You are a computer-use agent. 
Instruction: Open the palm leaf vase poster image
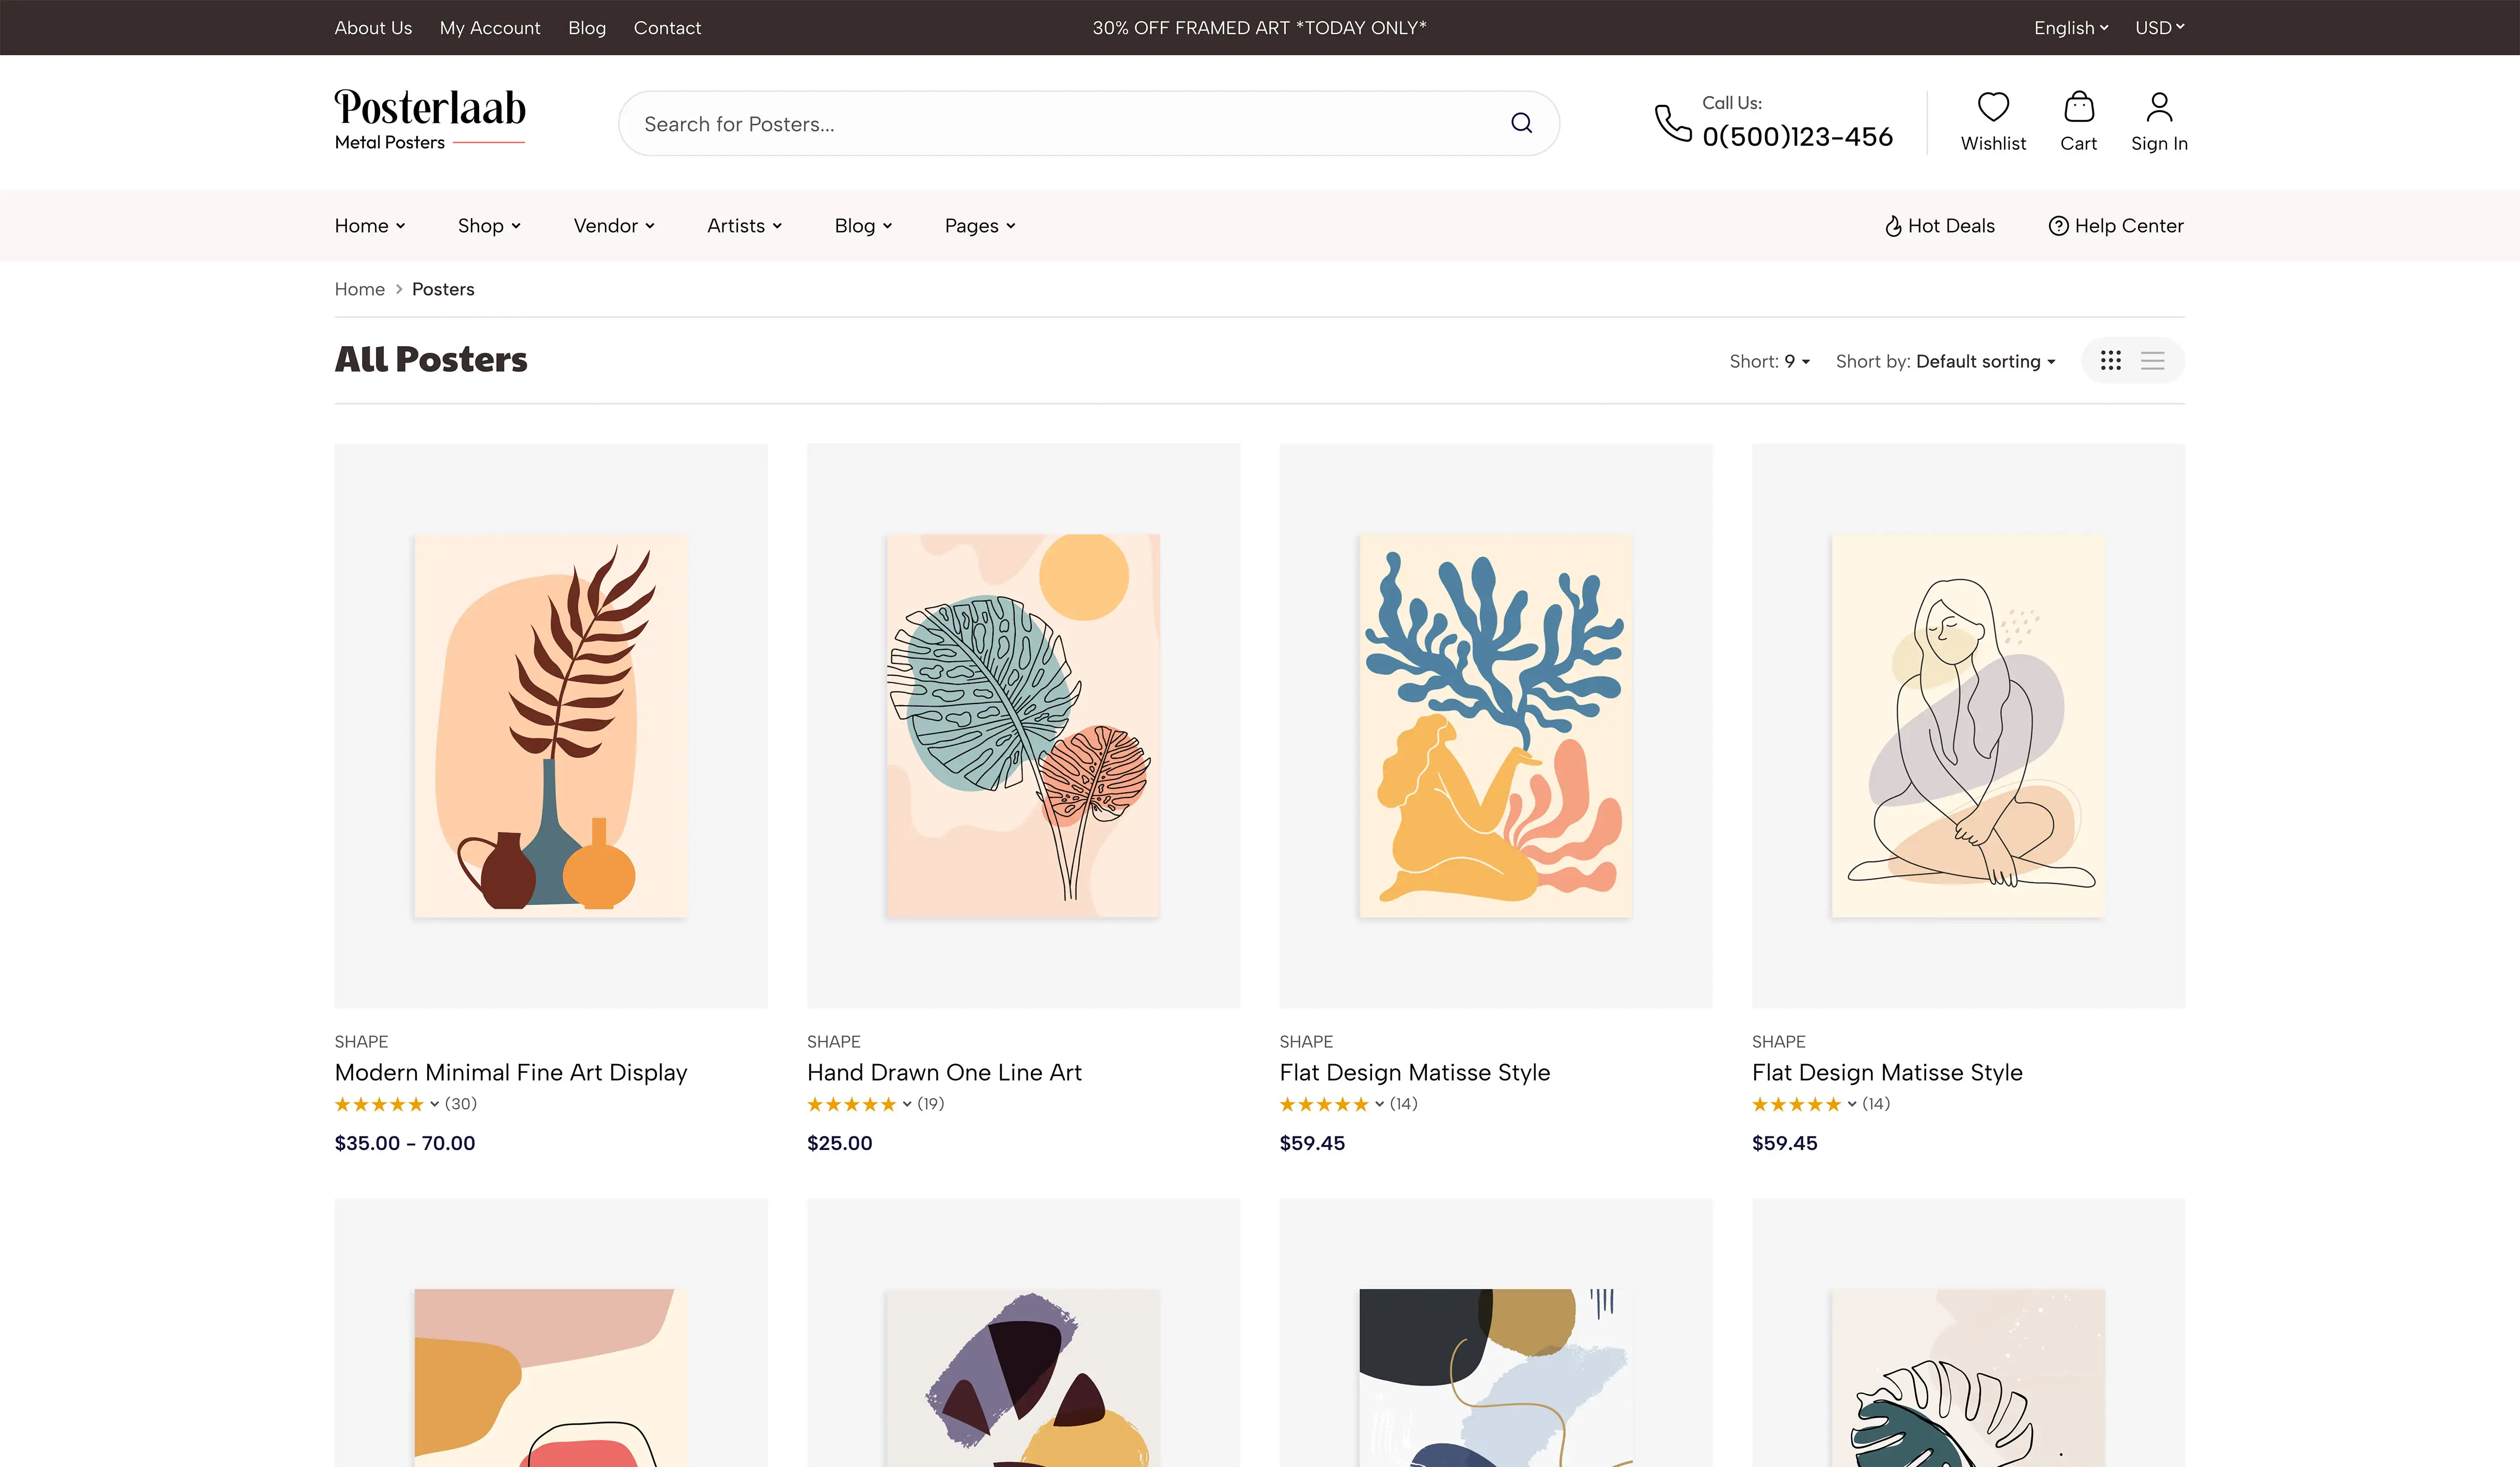pos(551,726)
